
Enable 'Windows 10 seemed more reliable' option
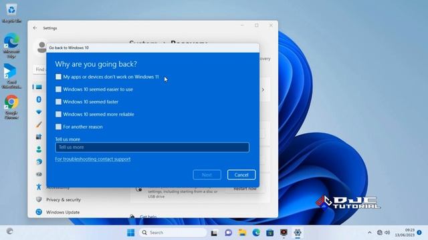click(58, 114)
